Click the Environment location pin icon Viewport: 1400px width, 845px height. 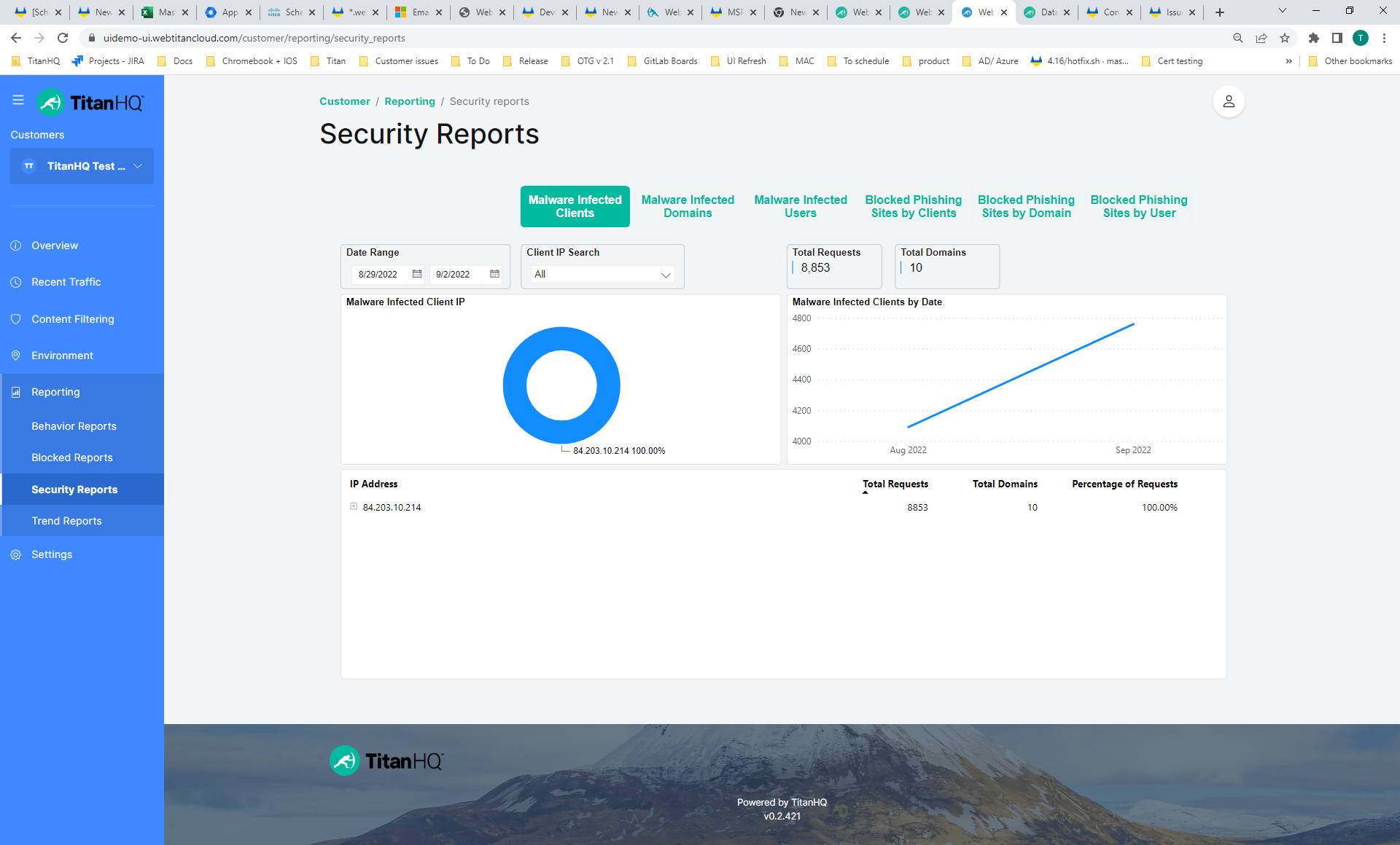16,355
